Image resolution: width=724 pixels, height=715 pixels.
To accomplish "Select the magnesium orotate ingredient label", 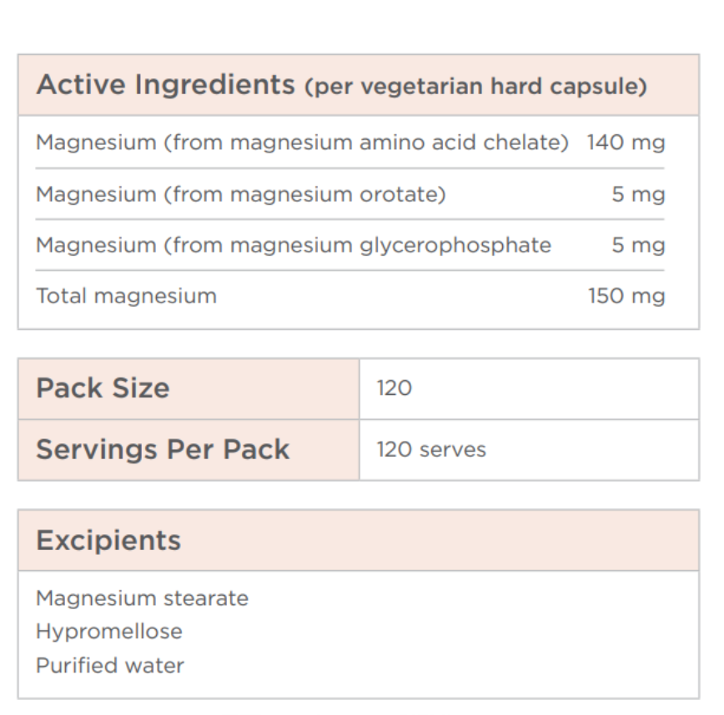I will click(241, 194).
